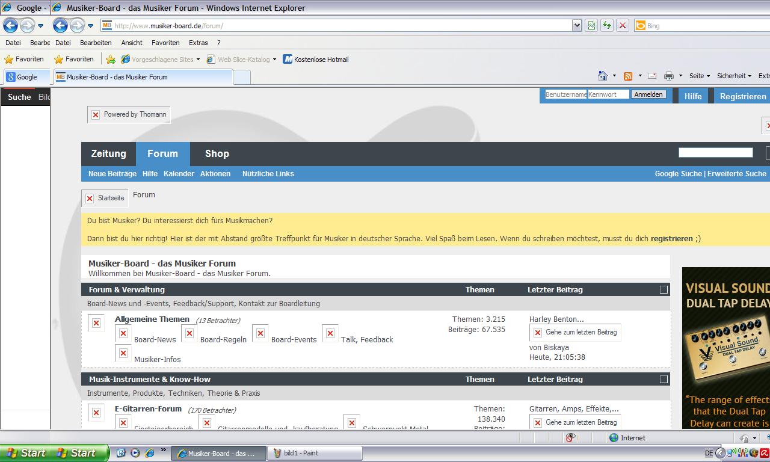Expand hidden quick launch items chevron in taskbar
The height and width of the screenshot is (462, 770).
163,450
